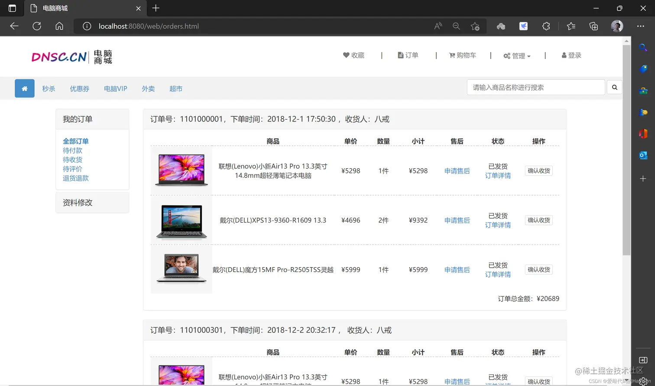Click the magnifying glass search button
The width and height of the screenshot is (655, 386).
614,87
